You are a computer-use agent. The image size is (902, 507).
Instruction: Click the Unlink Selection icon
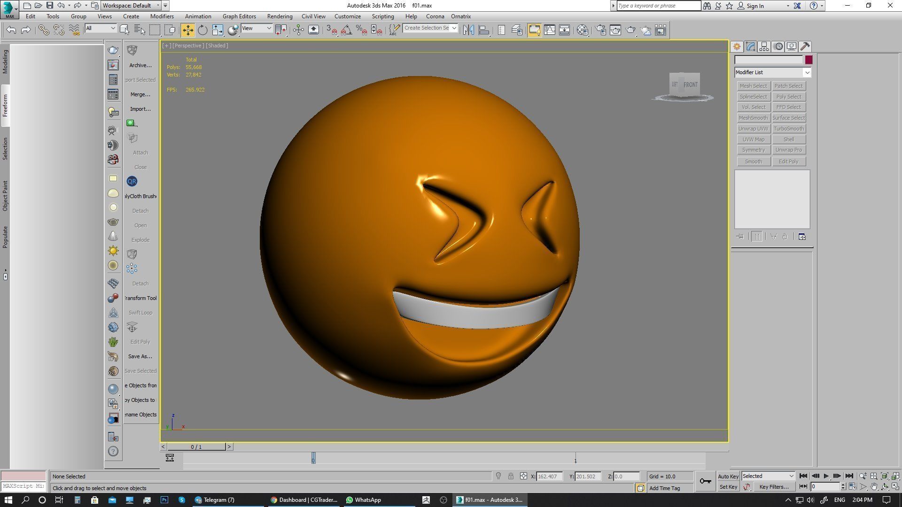pyautogui.click(x=59, y=30)
